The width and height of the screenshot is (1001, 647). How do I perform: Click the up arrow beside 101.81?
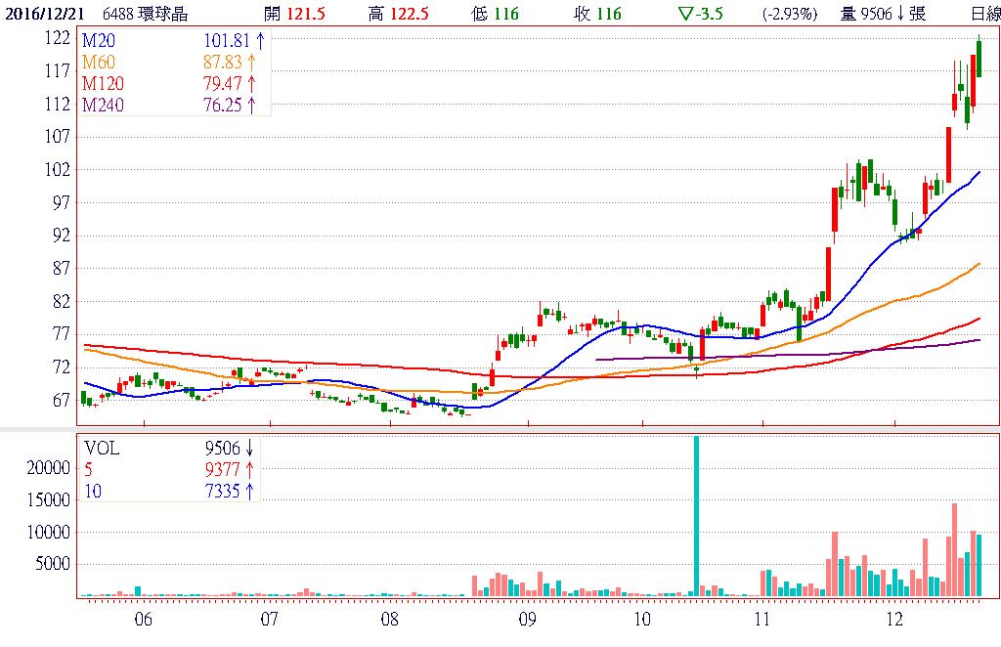click(260, 40)
